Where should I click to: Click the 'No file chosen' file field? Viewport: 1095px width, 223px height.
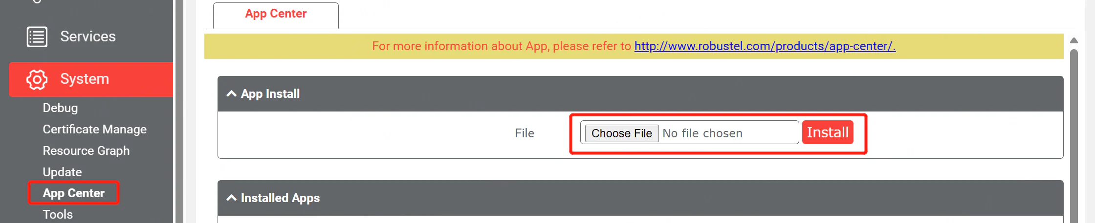point(702,133)
